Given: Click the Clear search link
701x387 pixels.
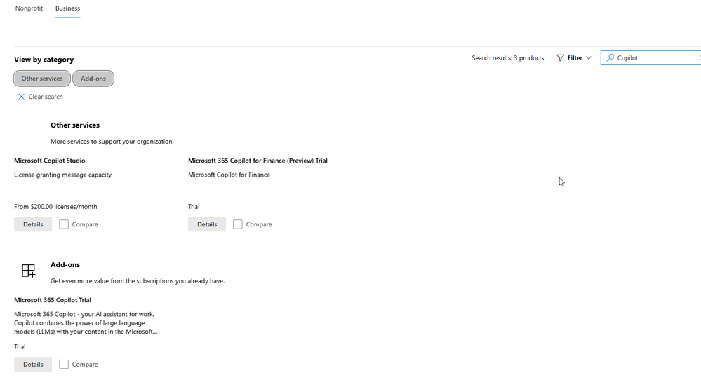Looking at the screenshot, I should (x=40, y=97).
